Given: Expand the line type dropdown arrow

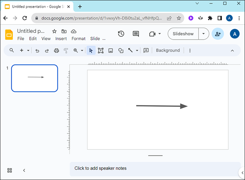Looking at the screenshot, I should [137, 50].
